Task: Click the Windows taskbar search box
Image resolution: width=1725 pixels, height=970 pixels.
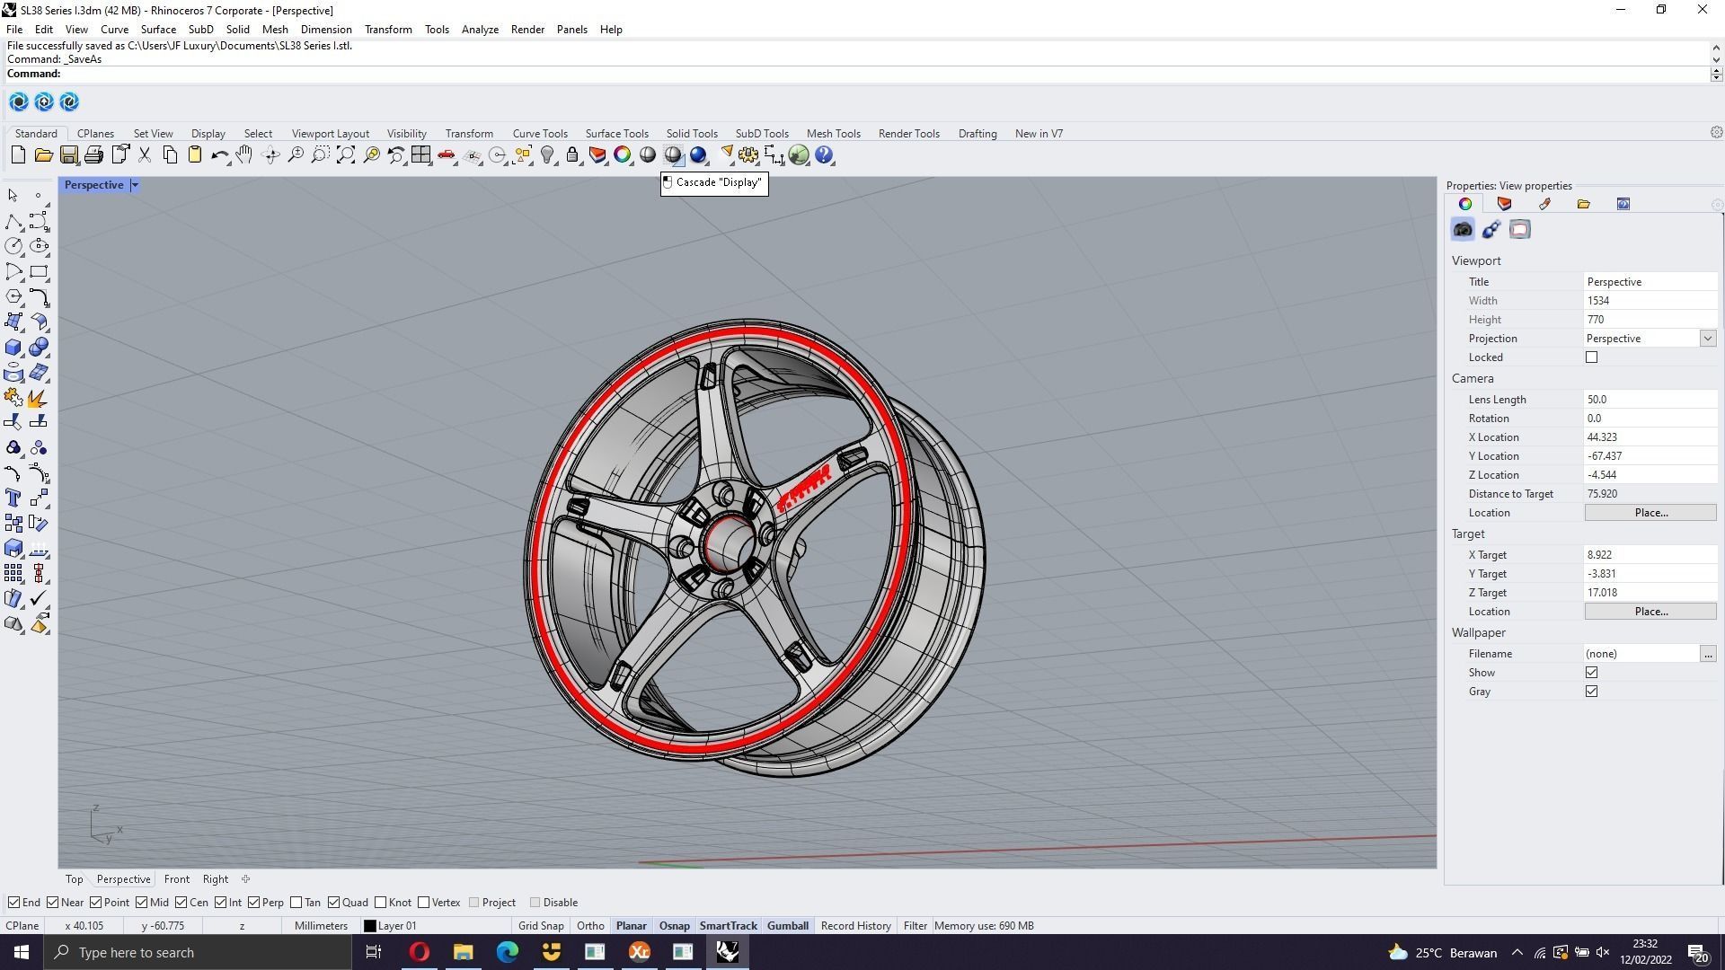Action: point(198,953)
